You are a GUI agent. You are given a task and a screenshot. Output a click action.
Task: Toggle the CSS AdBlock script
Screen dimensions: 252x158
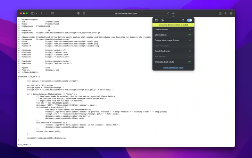(x=173, y=35)
